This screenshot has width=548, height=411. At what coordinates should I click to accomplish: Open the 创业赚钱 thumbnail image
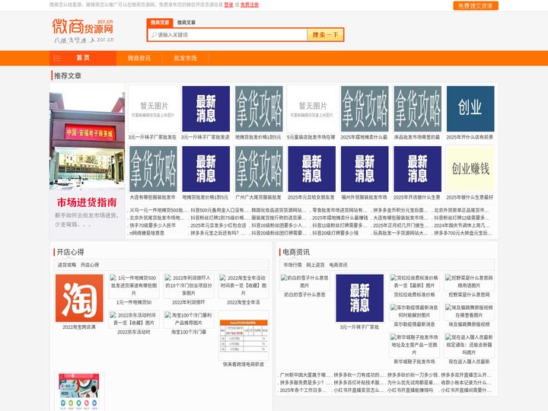pyautogui.click(x=470, y=169)
